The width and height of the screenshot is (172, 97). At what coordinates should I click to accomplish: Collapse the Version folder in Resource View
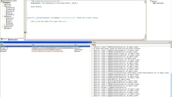pyautogui.click(x=151, y=2)
